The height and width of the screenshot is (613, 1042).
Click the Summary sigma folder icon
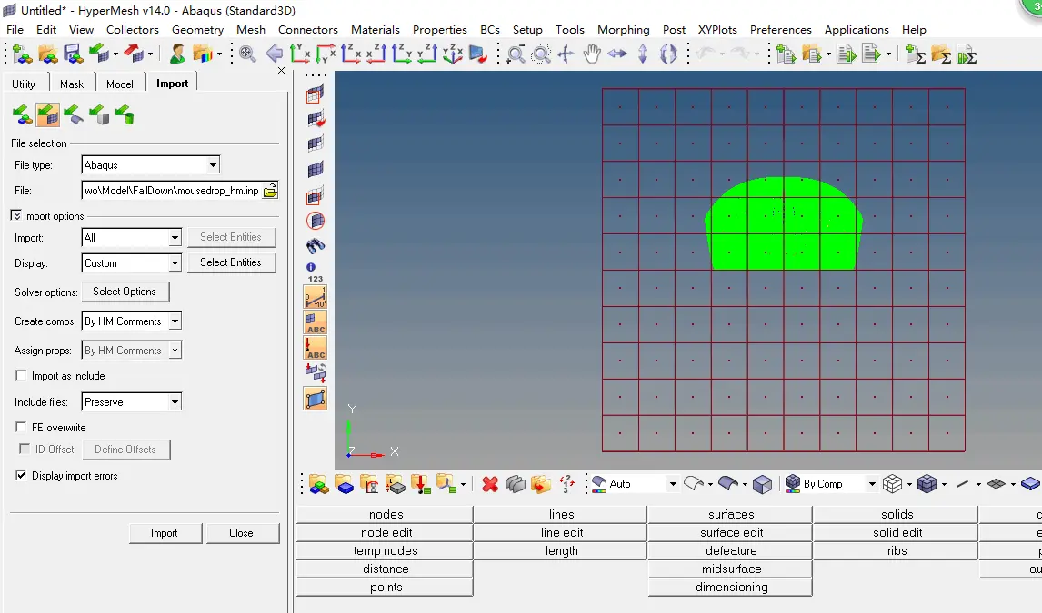pos(941,54)
